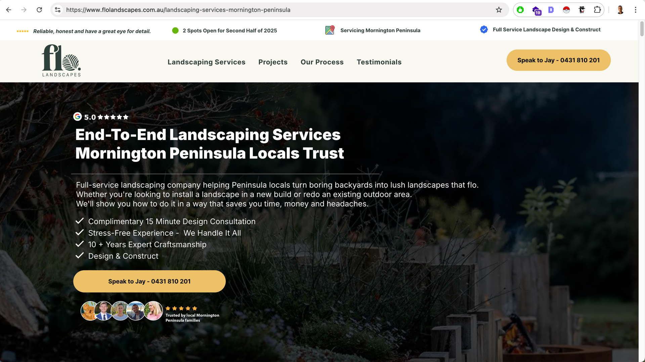Screen dimensions: 645x362
Task: Reload the page with refresh icon
Action: (x=39, y=10)
